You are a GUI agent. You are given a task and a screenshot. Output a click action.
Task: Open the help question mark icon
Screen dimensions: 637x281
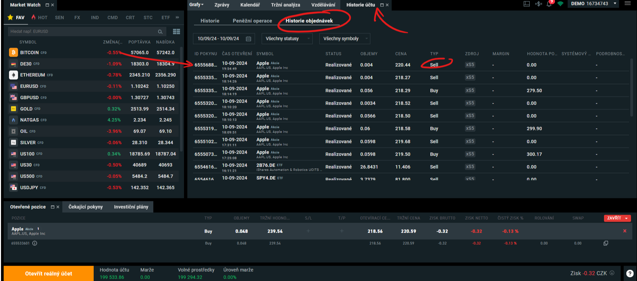coord(629,273)
